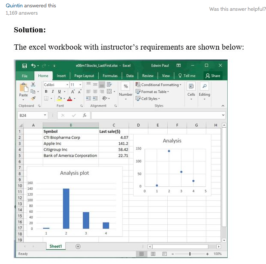Add a new sheet with plus icon
Screen dimensions: 266x264
click(78, 246)
